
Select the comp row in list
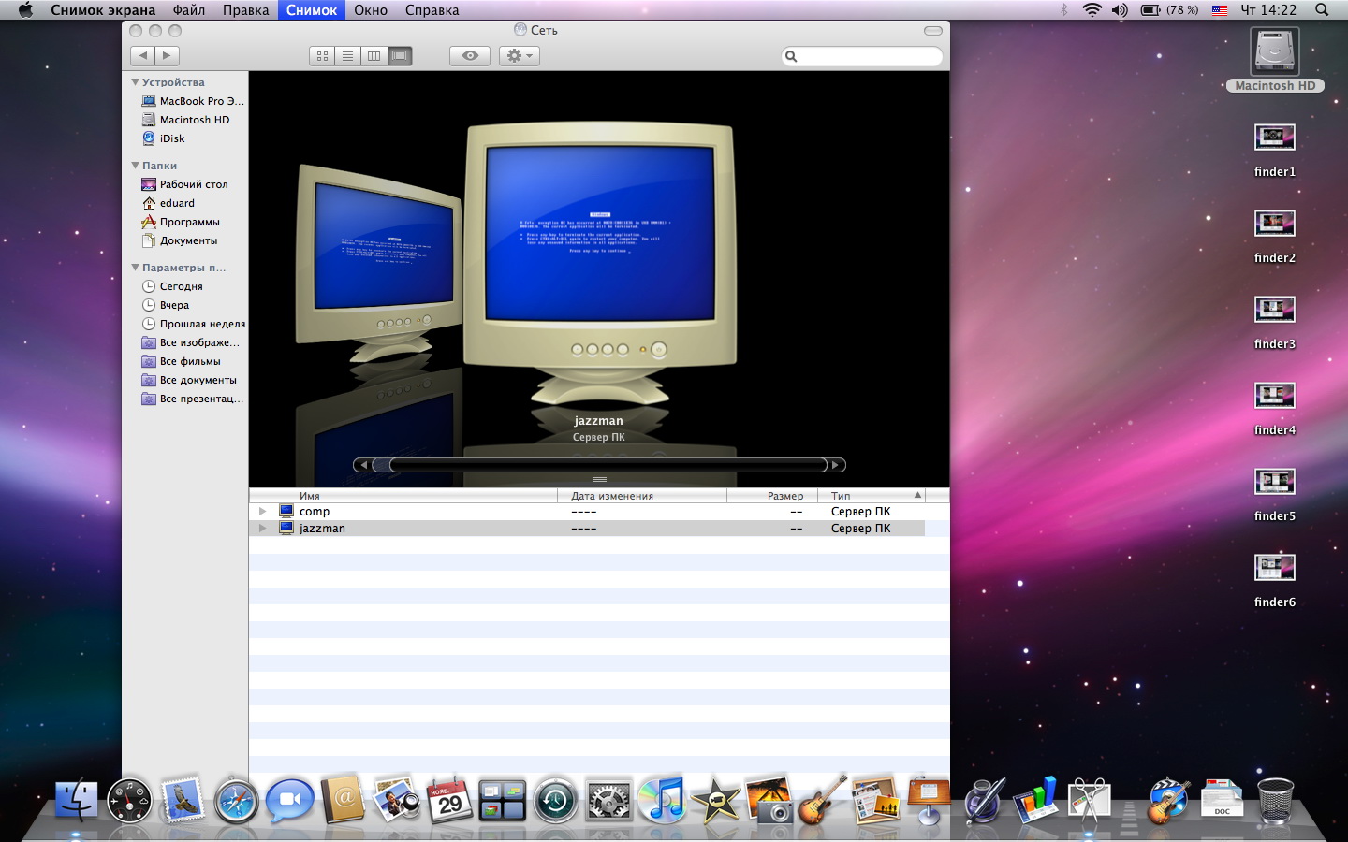587,512
